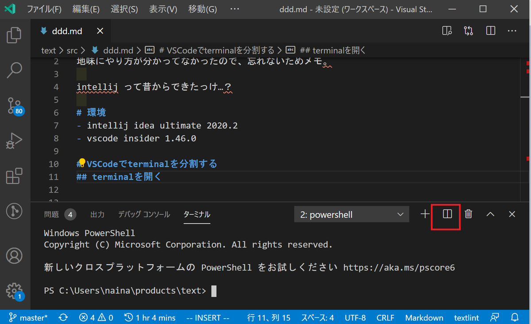
Task: Click the -- INSERT -- vim mode indicator
Action: click(208, 317)
